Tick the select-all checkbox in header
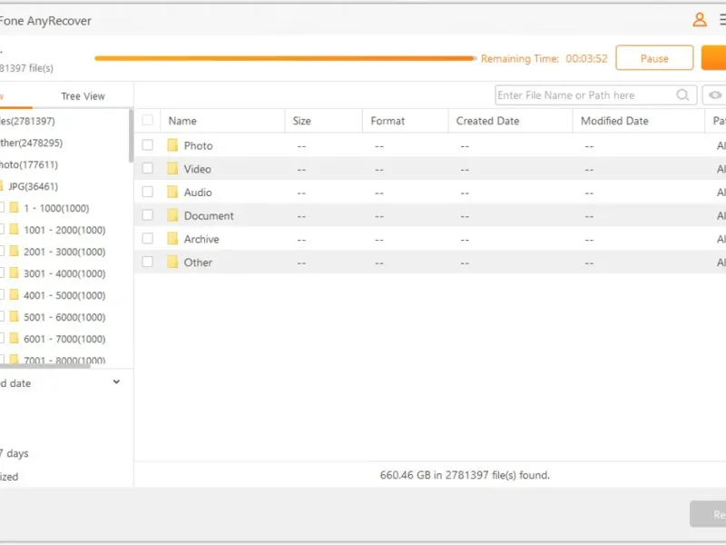Viewport: 726px width, 545px height. click(147, 121)
